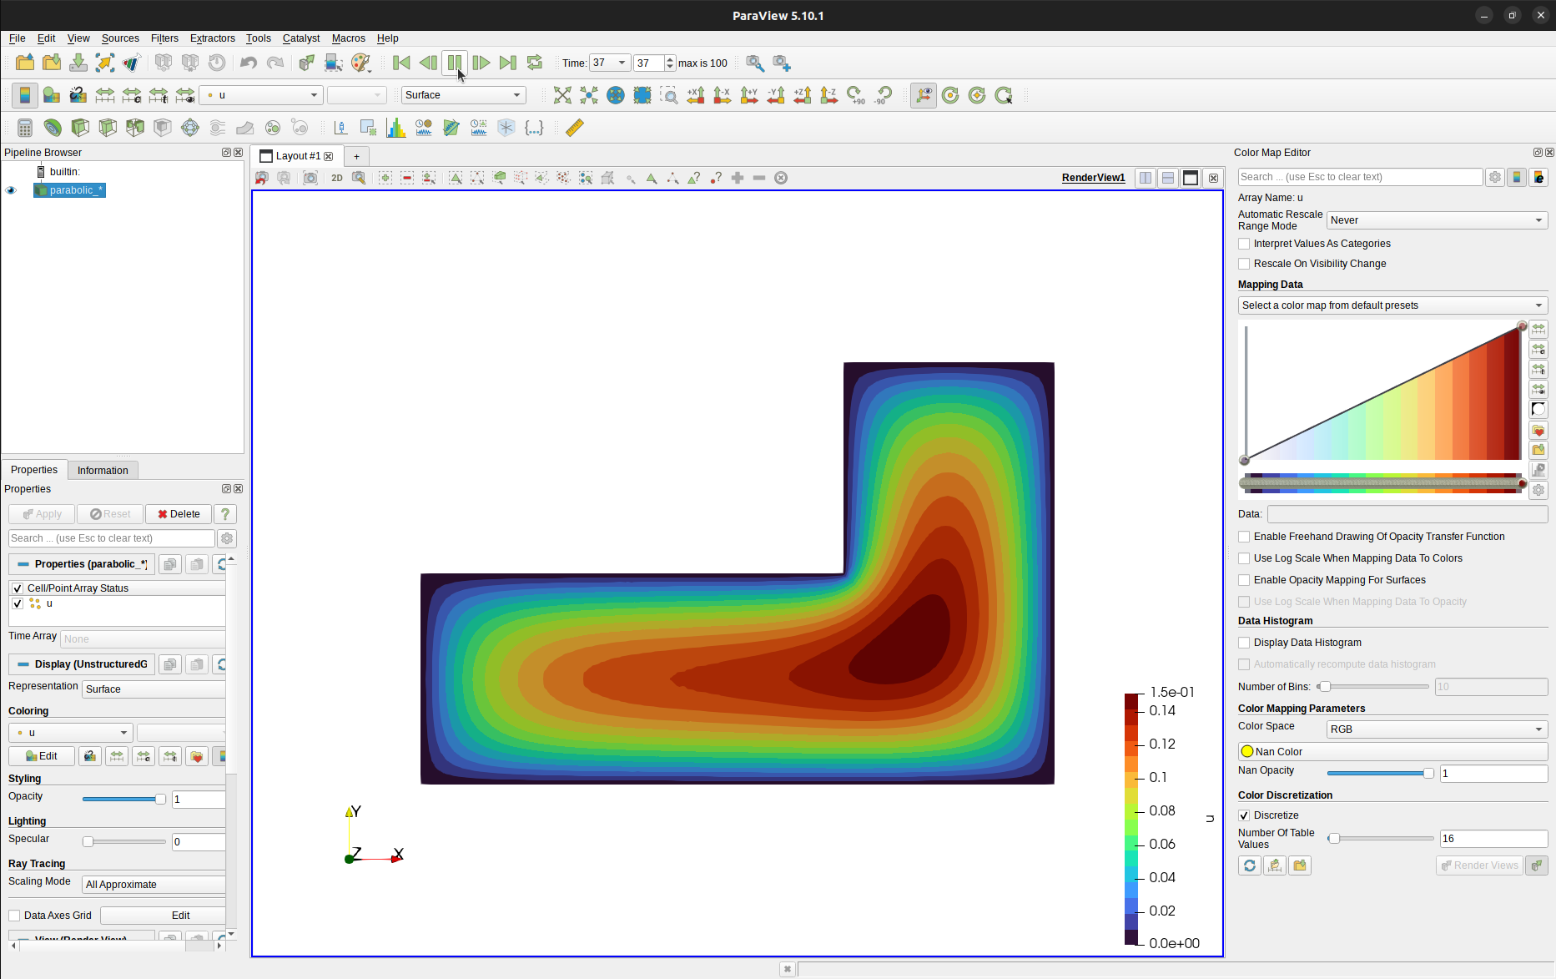Click the Delete button
The image size is (1556, 979).
pos(179,514)
